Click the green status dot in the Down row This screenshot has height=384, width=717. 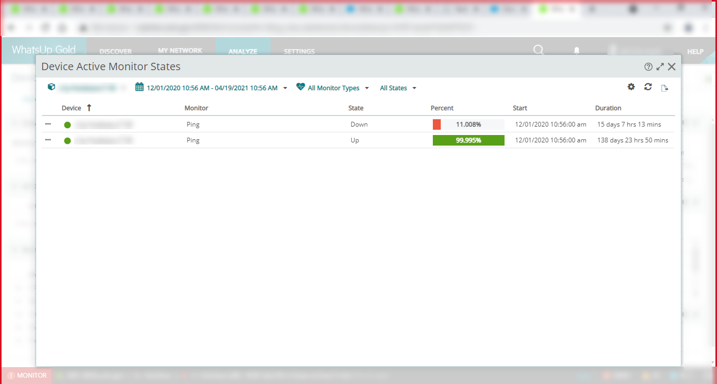point(67,125)
